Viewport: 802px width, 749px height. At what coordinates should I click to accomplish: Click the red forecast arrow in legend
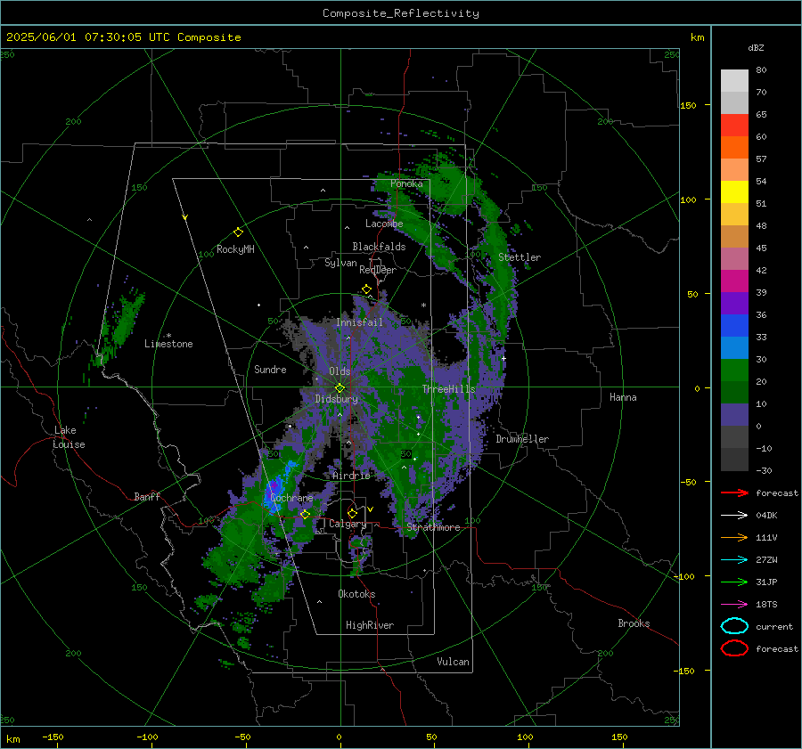(734, 493)
